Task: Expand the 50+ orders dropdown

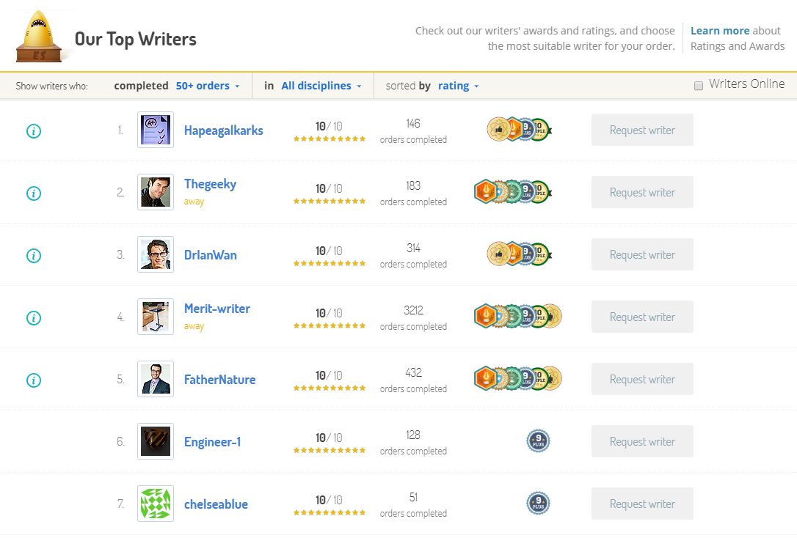Action: (x=208, y=86)
